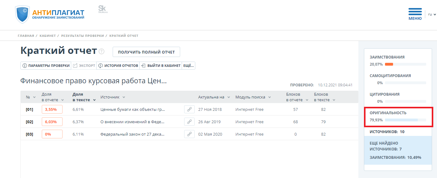Viewport: 437px width, 178px height.
Task: Click date 27 Ноя 2018
Action: [x=210, y=110]
